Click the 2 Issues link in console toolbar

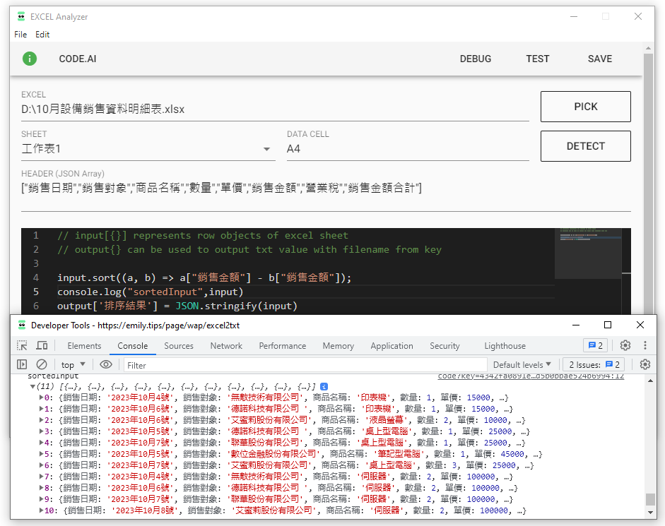(594, 364)
